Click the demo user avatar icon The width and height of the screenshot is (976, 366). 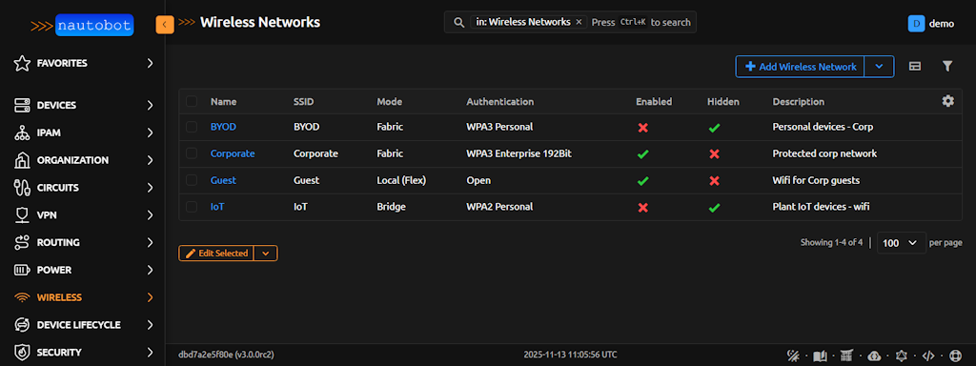(x=916, y=23)
